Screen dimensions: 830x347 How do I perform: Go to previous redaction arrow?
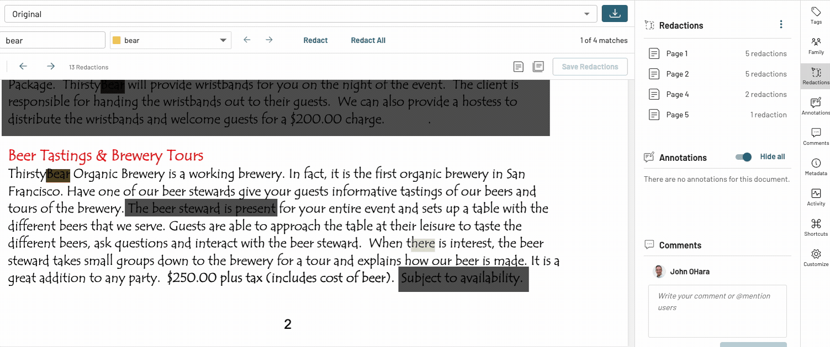[23, 66]
